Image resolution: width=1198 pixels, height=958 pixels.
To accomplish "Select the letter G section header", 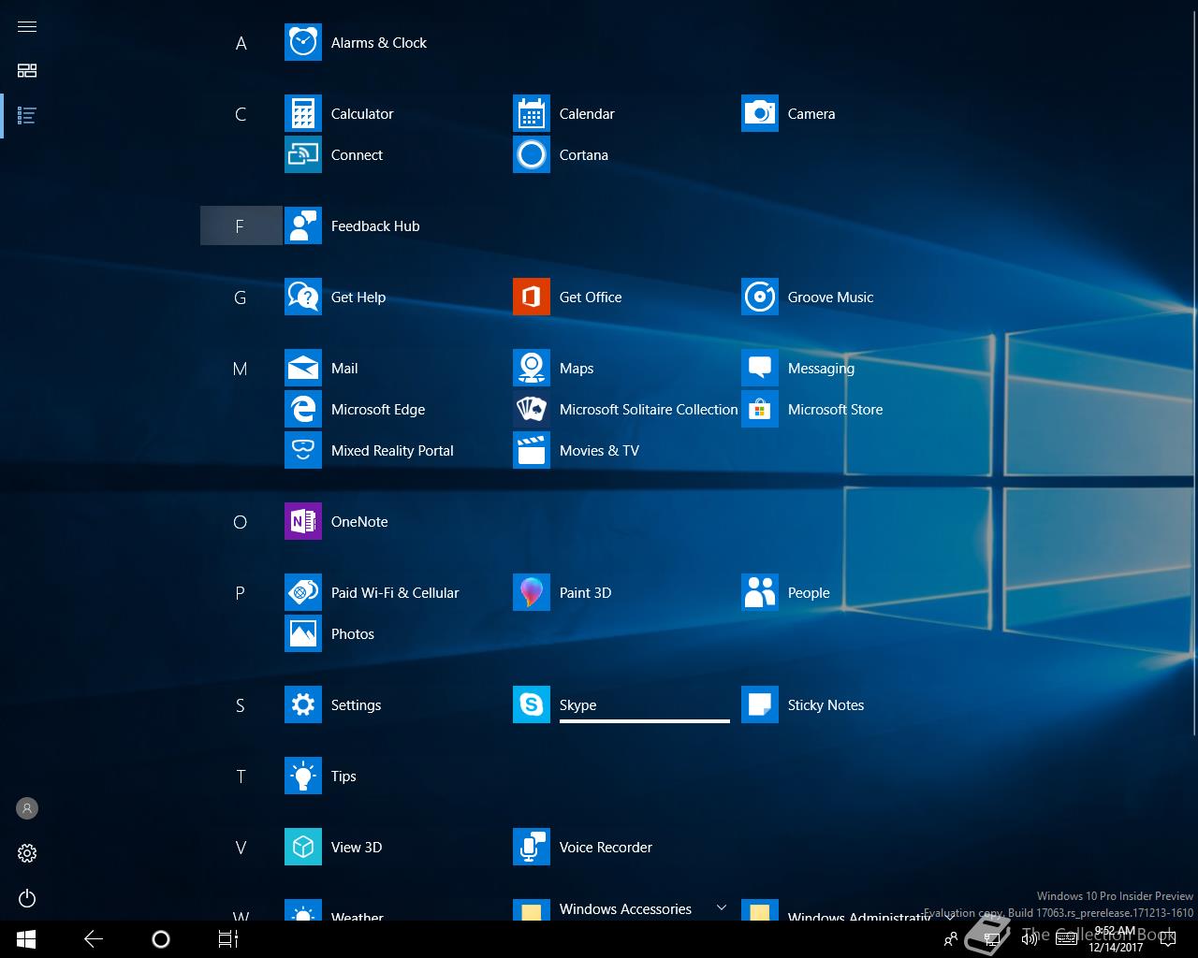I will point(241,298).
